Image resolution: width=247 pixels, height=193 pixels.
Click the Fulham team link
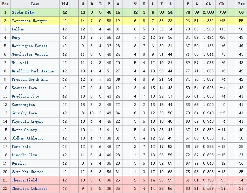click(x=18, y=29)
